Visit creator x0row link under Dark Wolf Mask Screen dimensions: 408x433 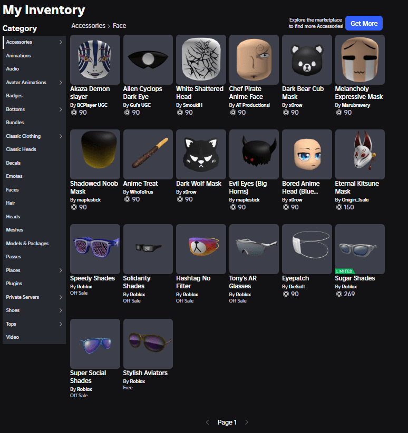[x=190, y=200]
